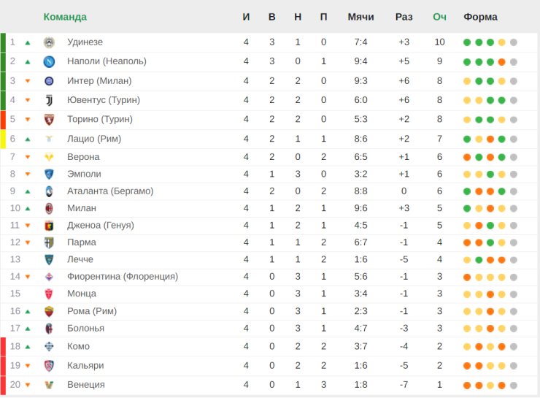
Task: Sort by the Оч points column header
Action: coord(439,17)
